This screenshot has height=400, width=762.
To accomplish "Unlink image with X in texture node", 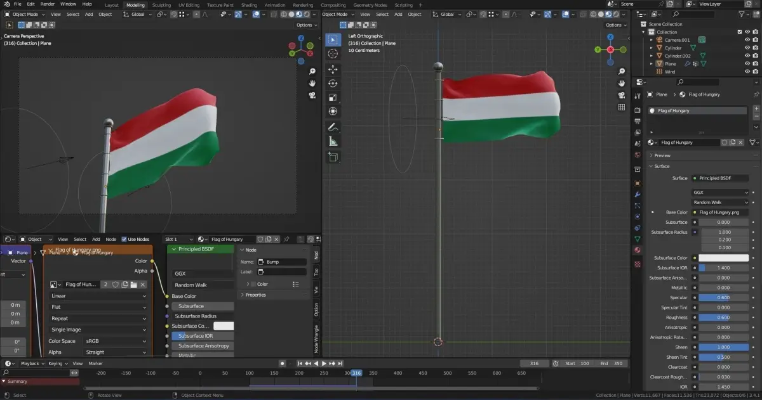I will pyautogui.click(x=143, y=285).
